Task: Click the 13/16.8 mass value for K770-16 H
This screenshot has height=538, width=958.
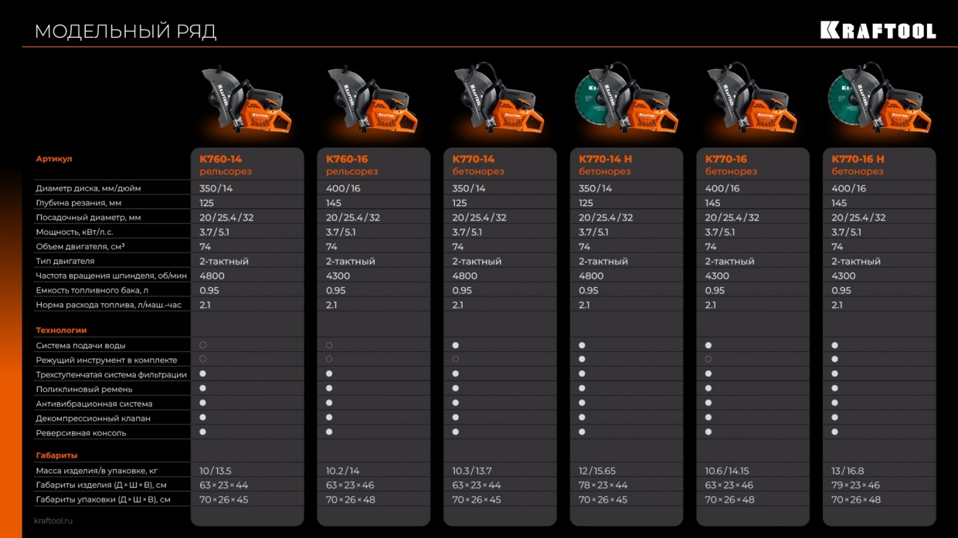Action: tap(848, 471)
